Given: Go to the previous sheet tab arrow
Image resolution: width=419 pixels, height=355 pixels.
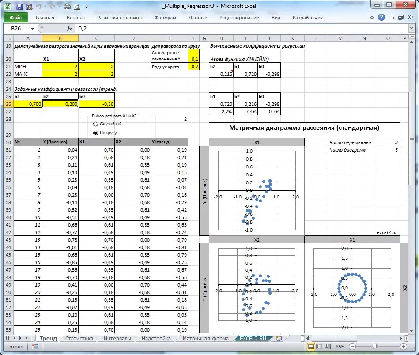Looking at the screenshot, I should point(14,338).
